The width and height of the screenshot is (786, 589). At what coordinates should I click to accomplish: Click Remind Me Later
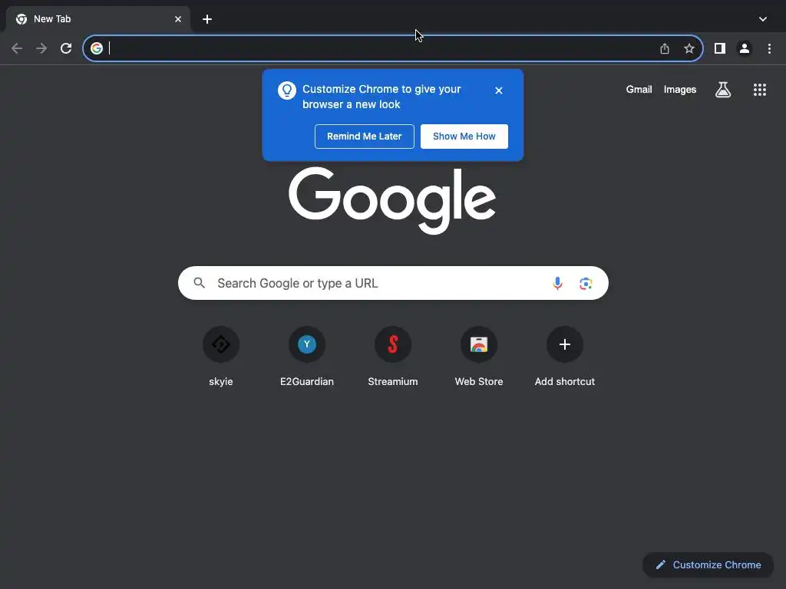[x=365, y=137]
